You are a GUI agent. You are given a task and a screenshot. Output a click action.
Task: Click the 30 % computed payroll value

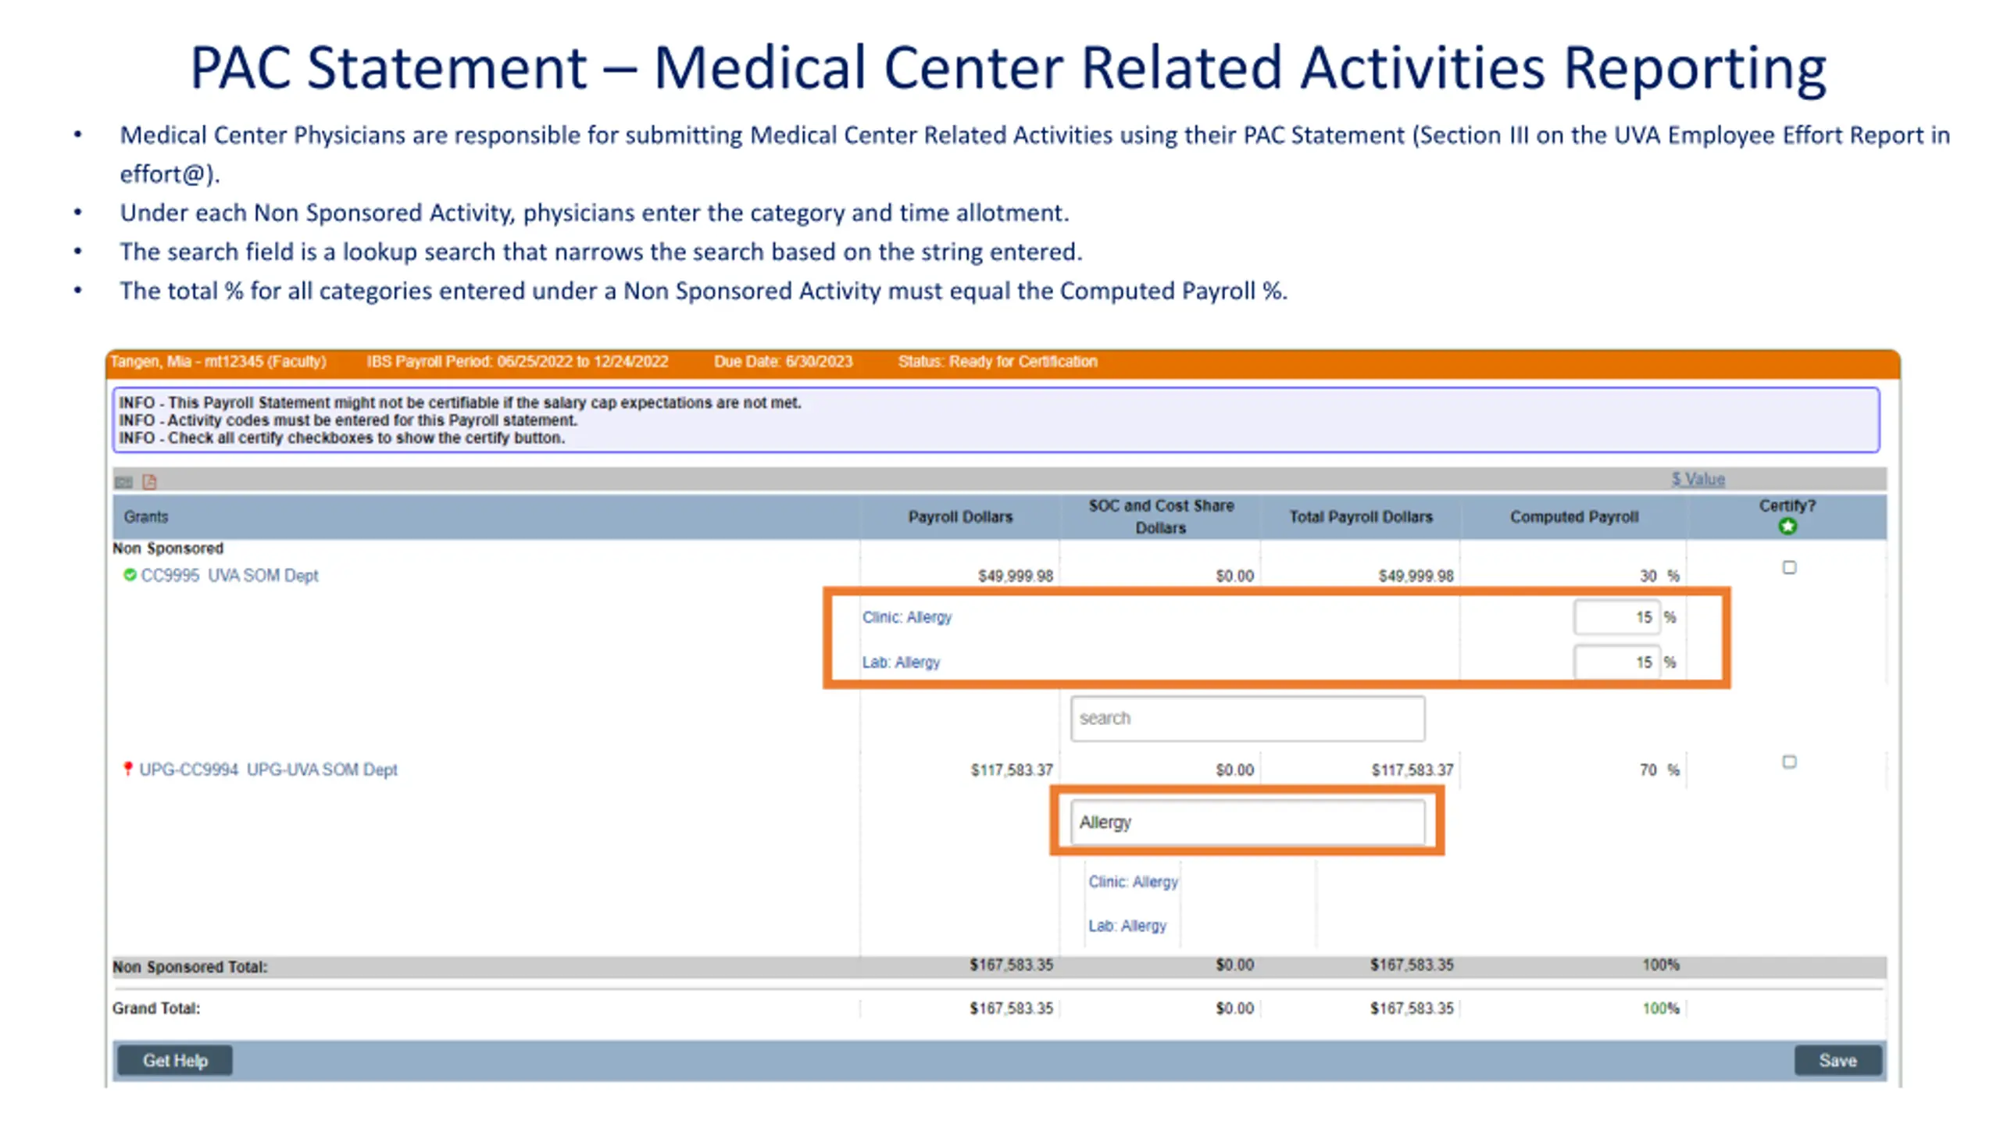point(1659,576)
